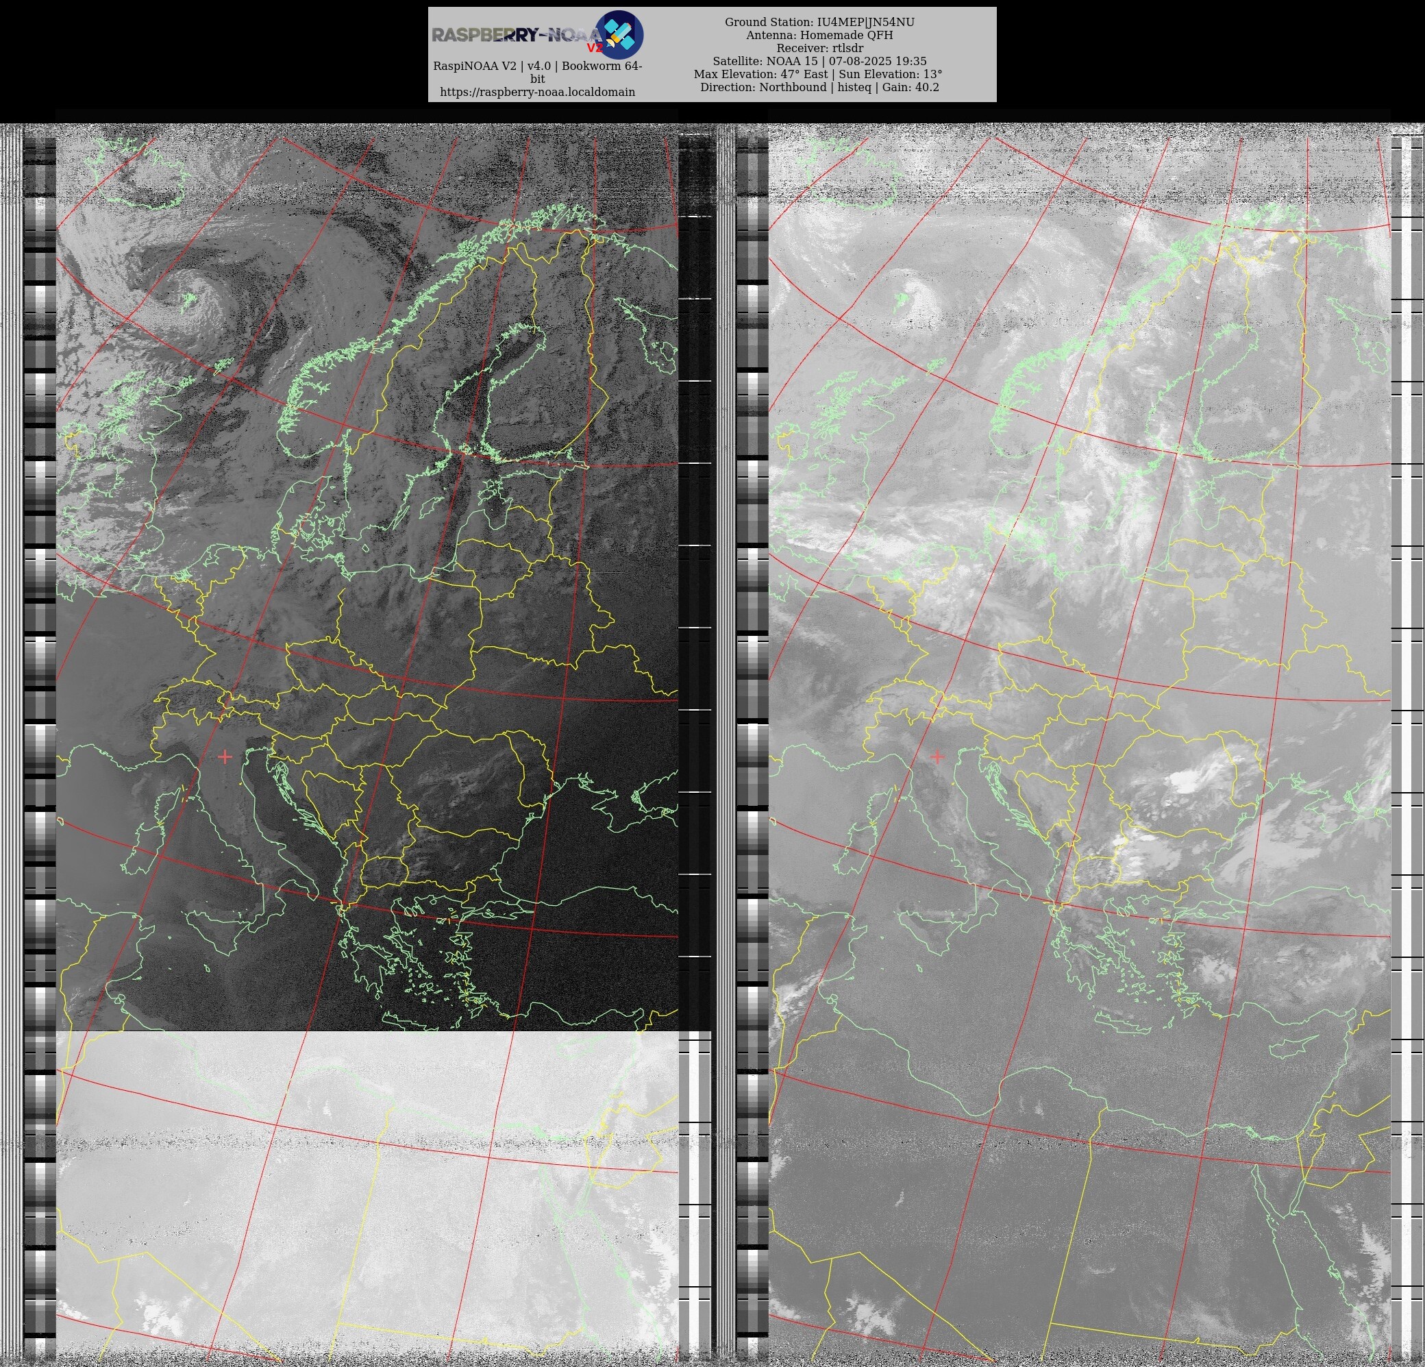Open the https://raspberry-noaa.localdomain URL text
The width and height of the screenshot is (1425, 1367).
pyautogui.click(x=537, y=93)
